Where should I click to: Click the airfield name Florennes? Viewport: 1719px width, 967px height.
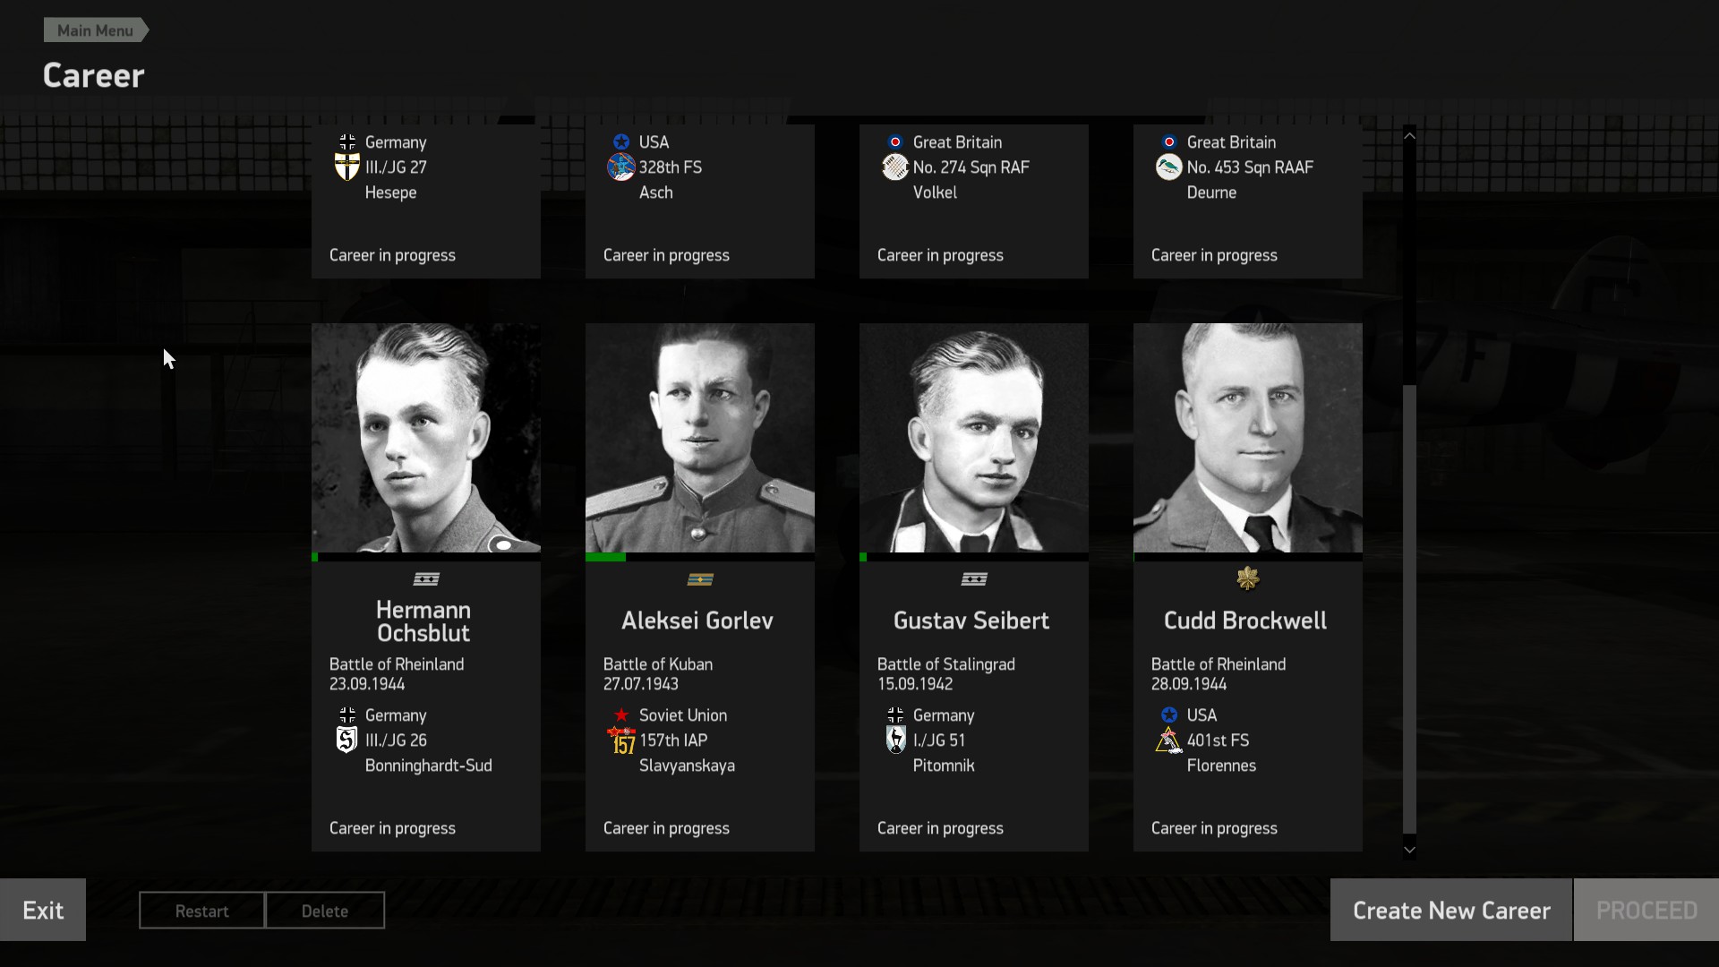coord(1221,766)
